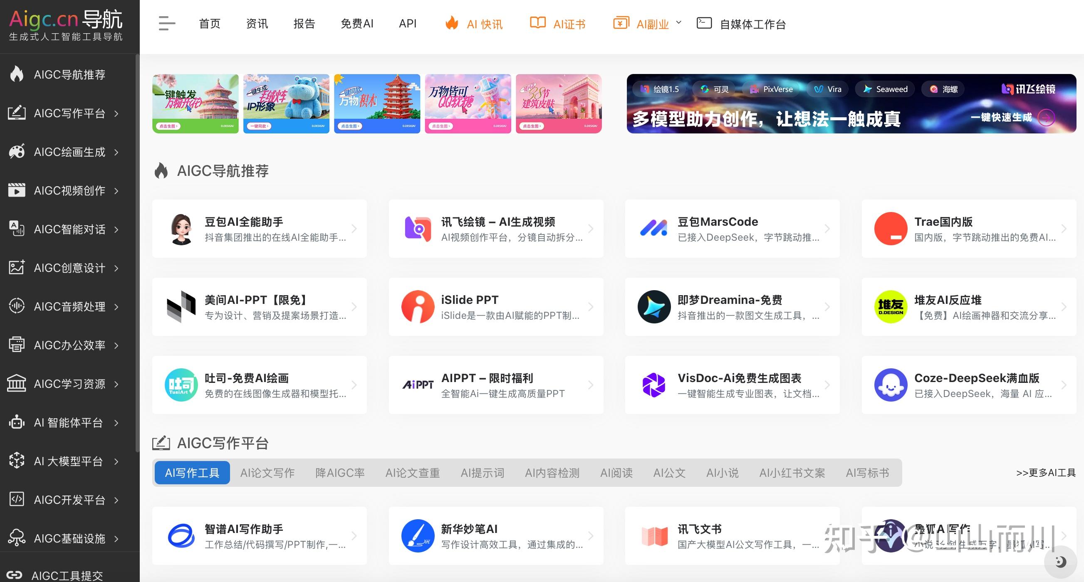Open the 资讯 nav item
Screen dimensions: 1084x582
pos(257,24)
